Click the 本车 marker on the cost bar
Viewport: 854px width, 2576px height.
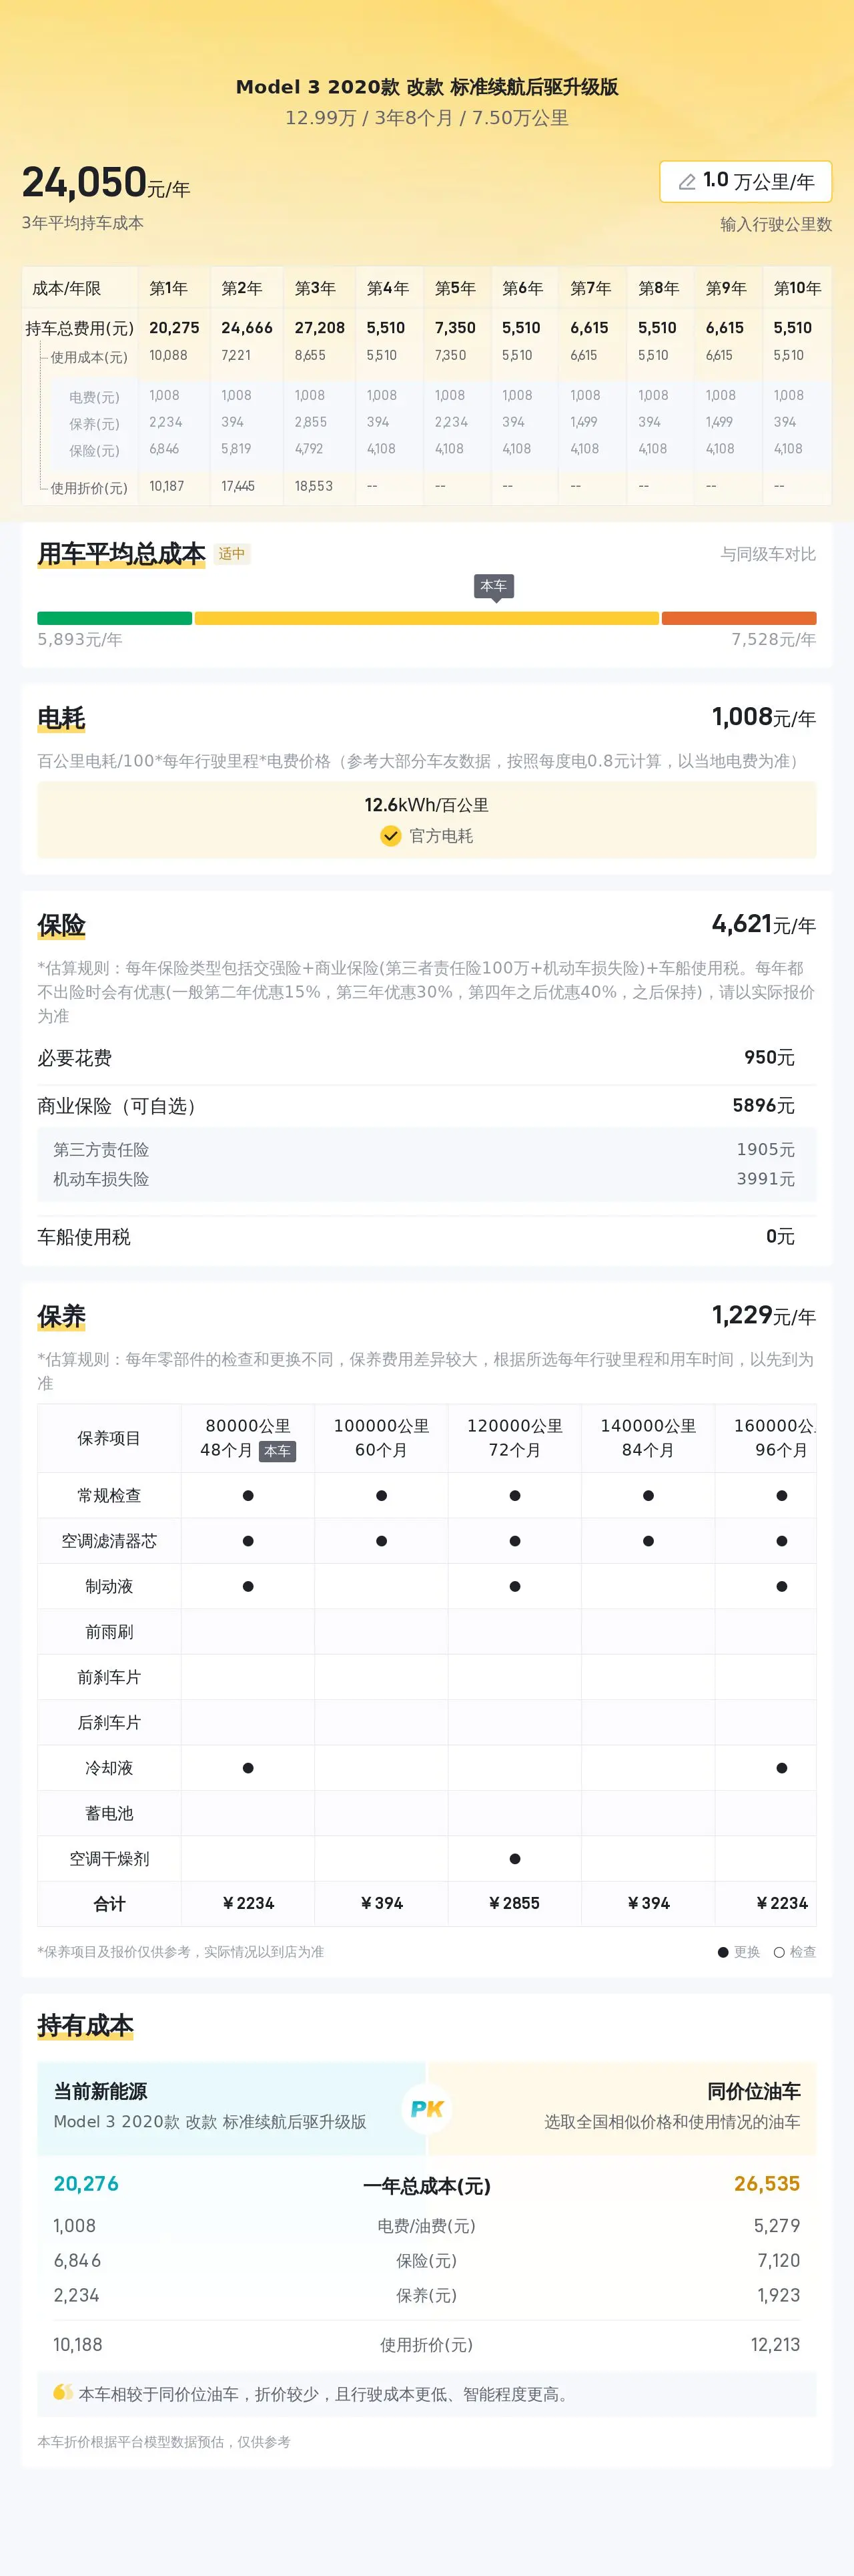pyautogui.click(x=494, y=587)
